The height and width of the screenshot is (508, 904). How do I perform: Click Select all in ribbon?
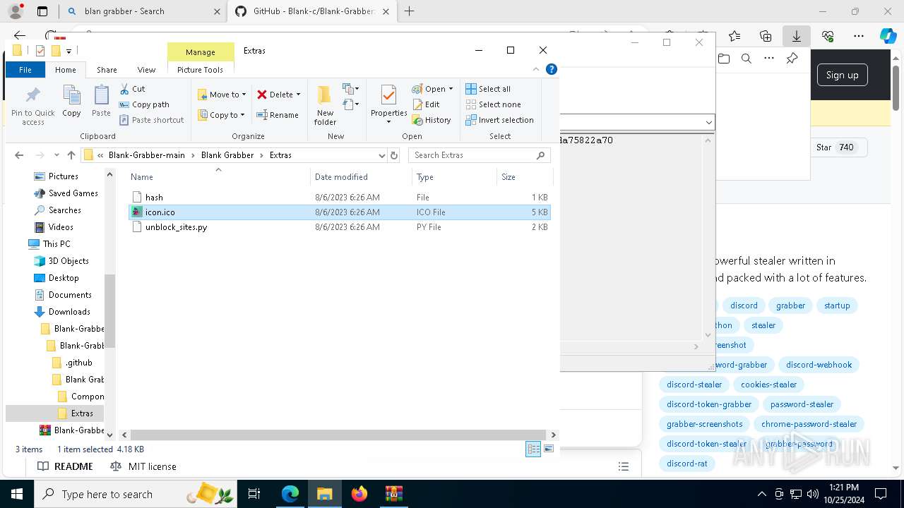tap(488, 89)
